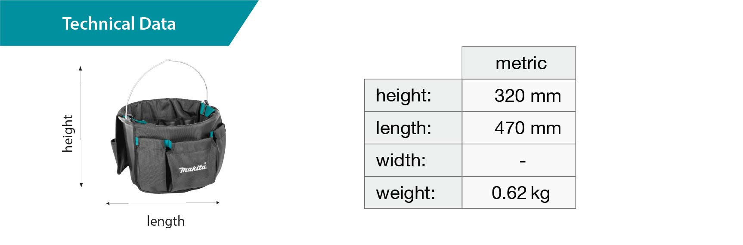The image size is (743, 245).
Task: Click the tool bucket product image
Action: [x=168, y=142]
